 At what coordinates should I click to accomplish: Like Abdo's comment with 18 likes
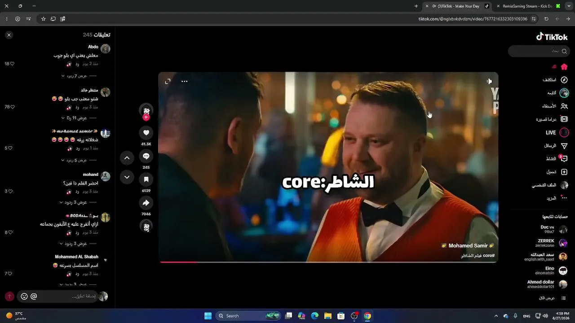(x=12, y=64)
